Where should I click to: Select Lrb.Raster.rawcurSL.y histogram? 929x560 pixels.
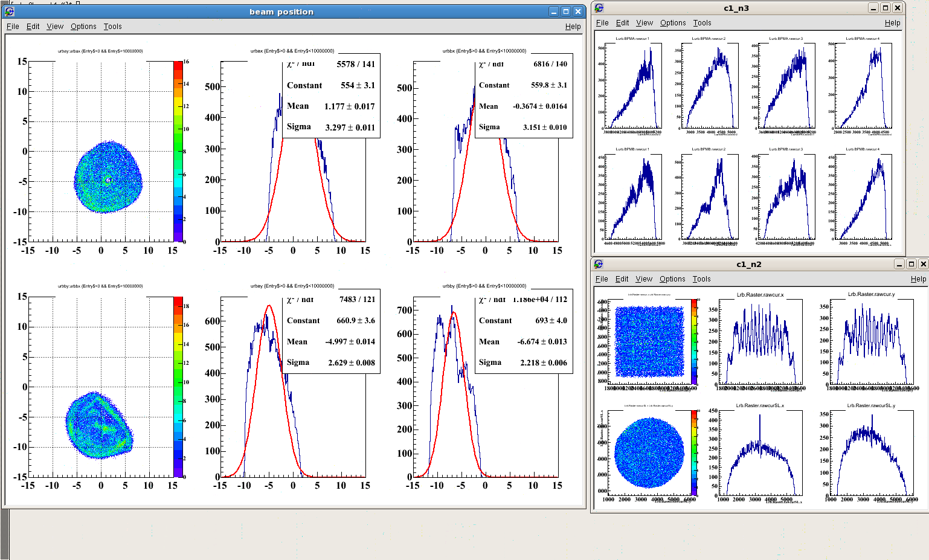872,452
